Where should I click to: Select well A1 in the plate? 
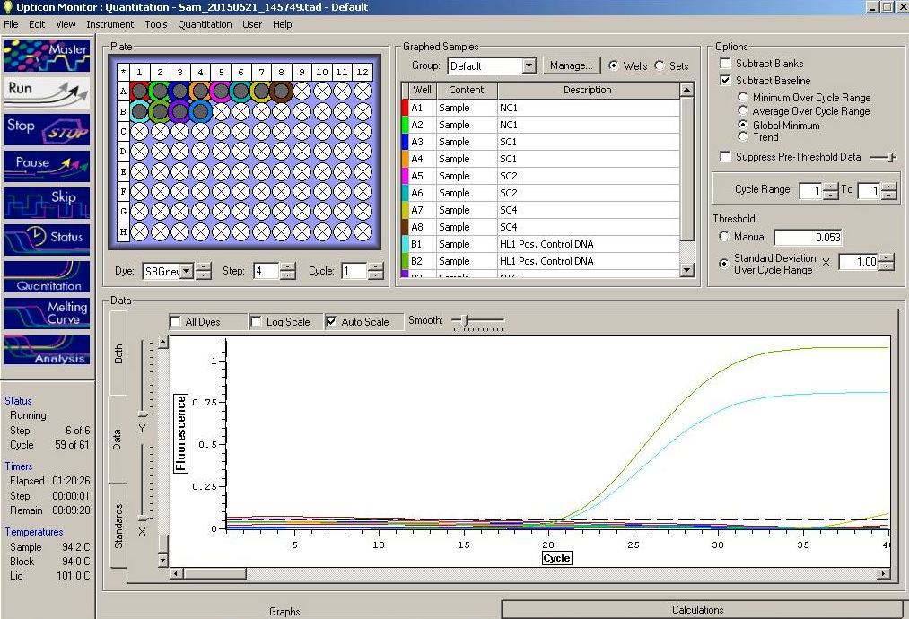pos(139,91)
